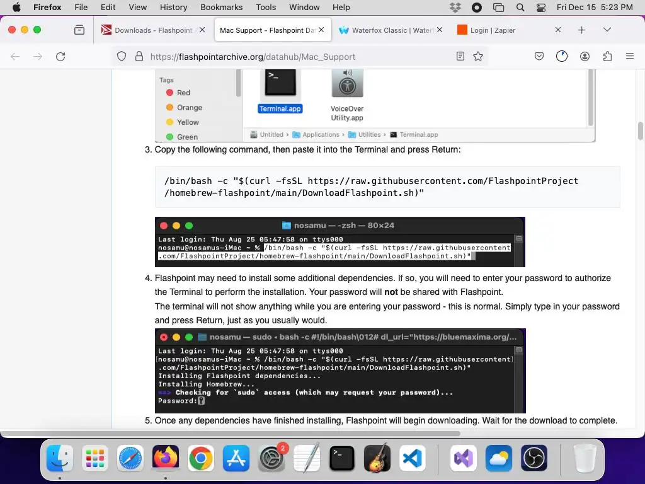Open Finder from the Dock
The width and height of the screenshot is (645, 484).
point(60,458)
